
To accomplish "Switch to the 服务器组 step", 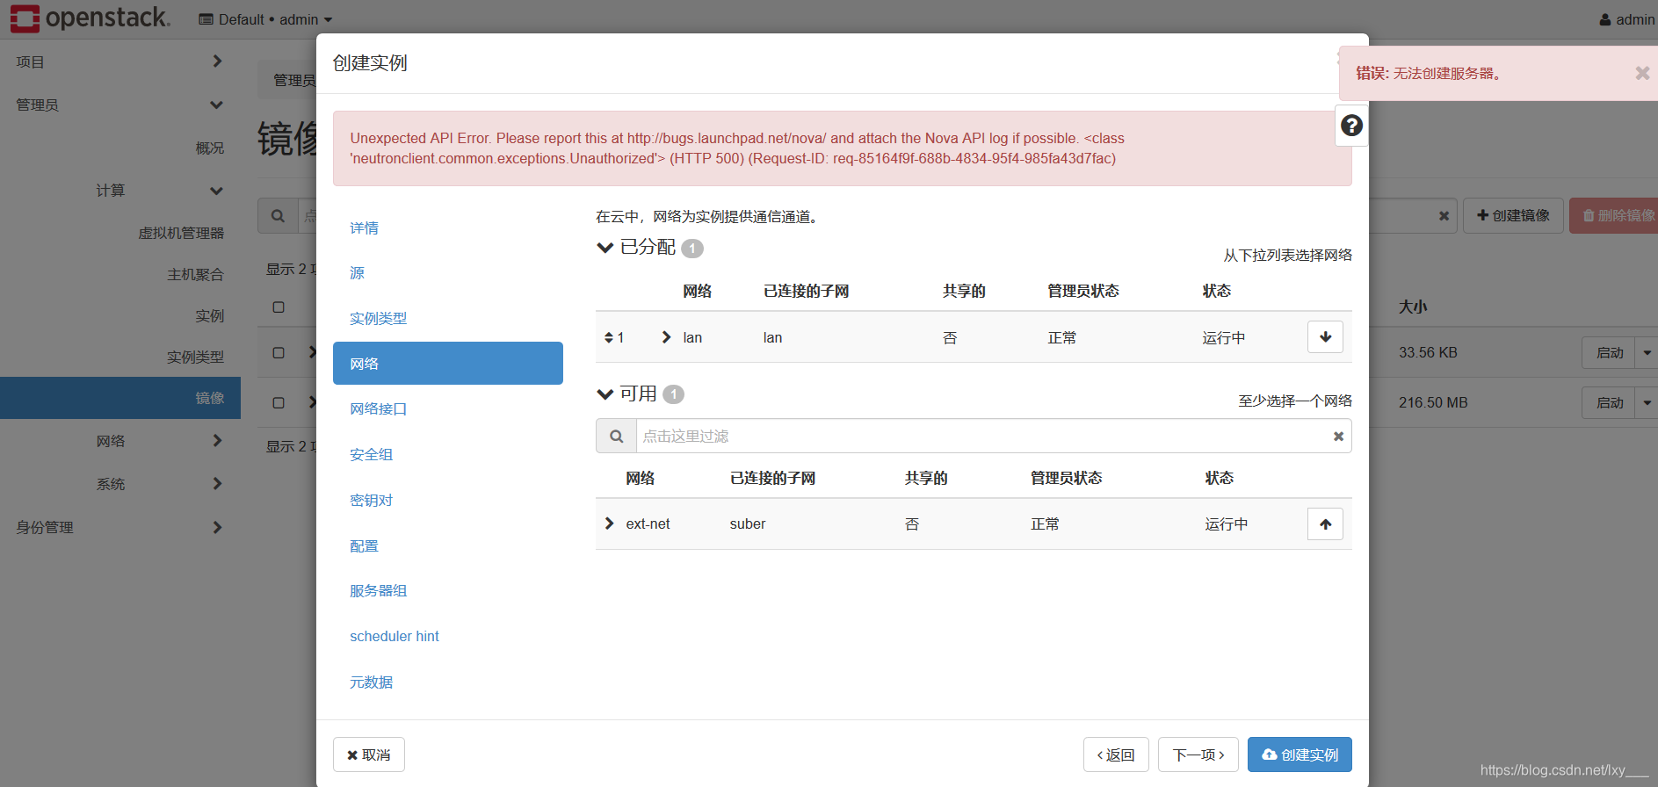I will (x=378, y=591).
